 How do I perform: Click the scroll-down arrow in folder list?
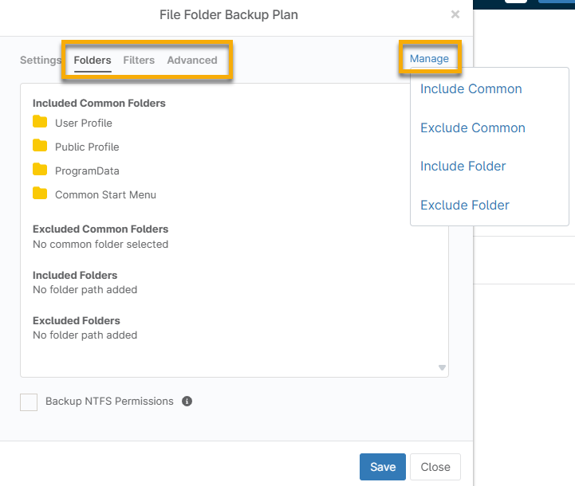[x=443, y=367]
